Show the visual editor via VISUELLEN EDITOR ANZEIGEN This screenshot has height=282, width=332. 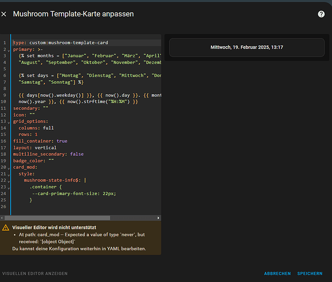(x=35, y=274)
